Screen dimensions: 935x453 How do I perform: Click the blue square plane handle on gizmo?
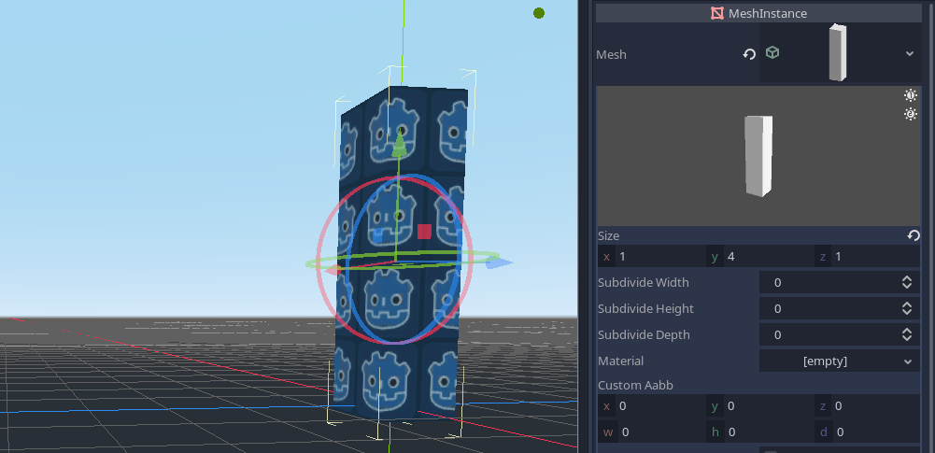[x=377, y=236]
